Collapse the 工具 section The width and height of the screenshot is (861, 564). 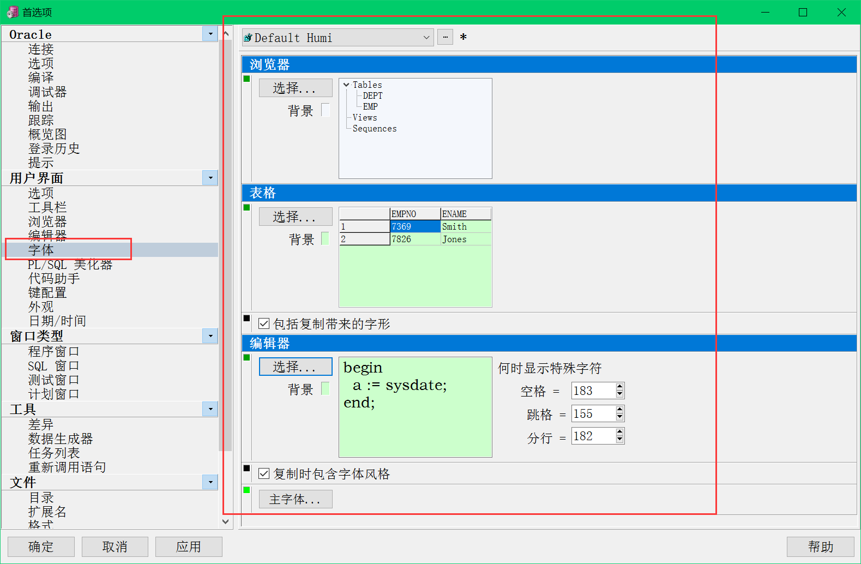(210, 409)
